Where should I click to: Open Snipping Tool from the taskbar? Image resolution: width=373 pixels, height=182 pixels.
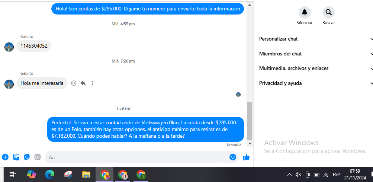[68, 175]
